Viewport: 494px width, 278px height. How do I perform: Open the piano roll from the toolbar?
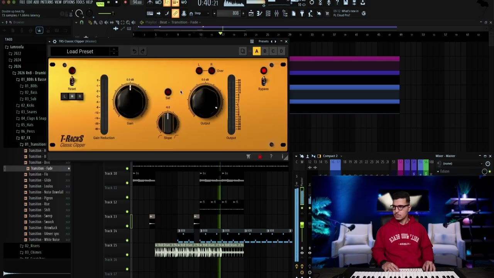[x=259, y=13]
